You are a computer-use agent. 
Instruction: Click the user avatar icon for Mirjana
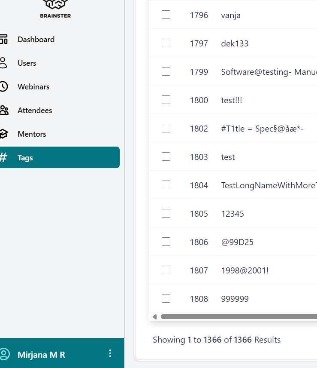[4, 354]
